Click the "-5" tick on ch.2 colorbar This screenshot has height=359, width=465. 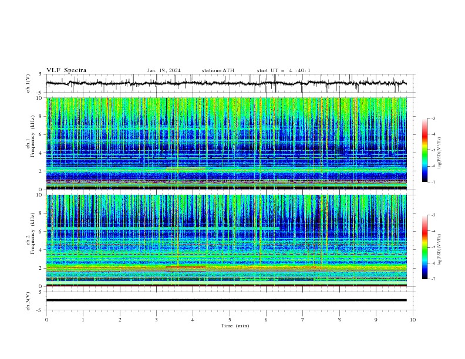pos(433,247)
